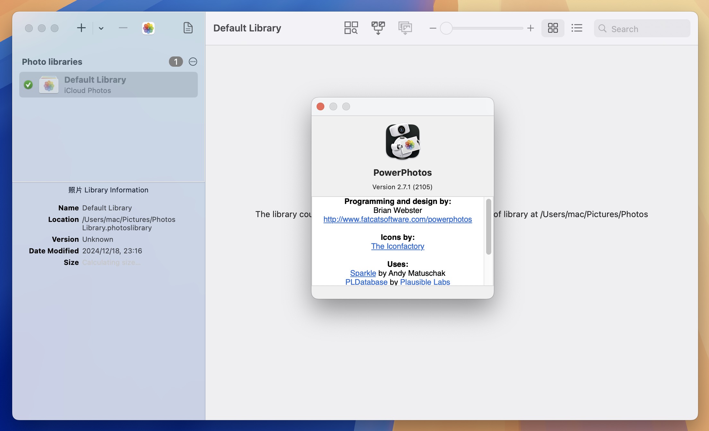
Task: Click the 'Brian Webster' credit text
Action: pyautogui.click(x=398, y=210)
